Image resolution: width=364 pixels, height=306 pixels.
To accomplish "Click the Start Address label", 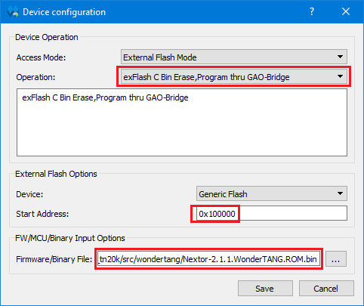I will [42, 214].
